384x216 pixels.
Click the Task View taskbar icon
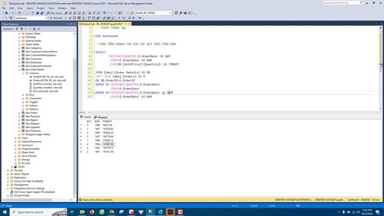pos(72,212)
